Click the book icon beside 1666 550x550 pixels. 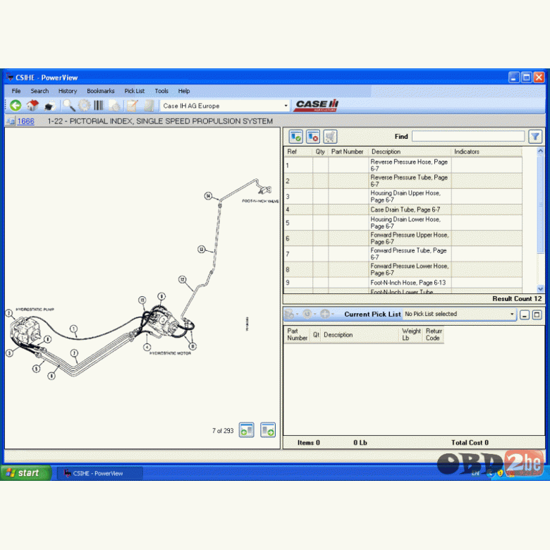[10, 121]
